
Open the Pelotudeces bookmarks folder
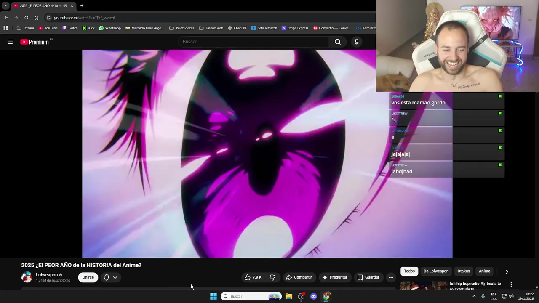point(181,28)
